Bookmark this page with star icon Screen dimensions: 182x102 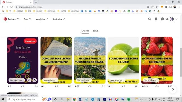157,7
